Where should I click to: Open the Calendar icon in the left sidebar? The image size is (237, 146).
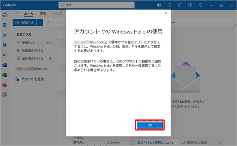[x=4, y=25]
